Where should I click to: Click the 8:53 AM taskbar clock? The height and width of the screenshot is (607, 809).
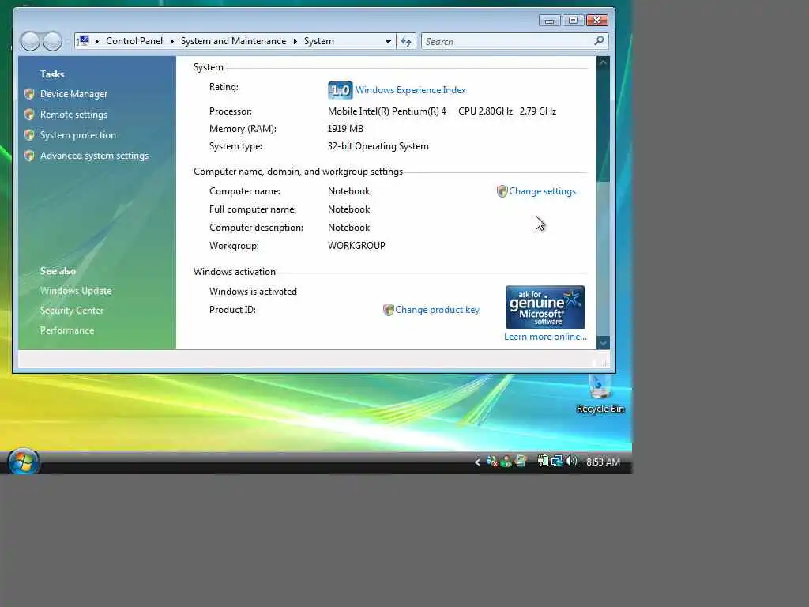[603, 462]
